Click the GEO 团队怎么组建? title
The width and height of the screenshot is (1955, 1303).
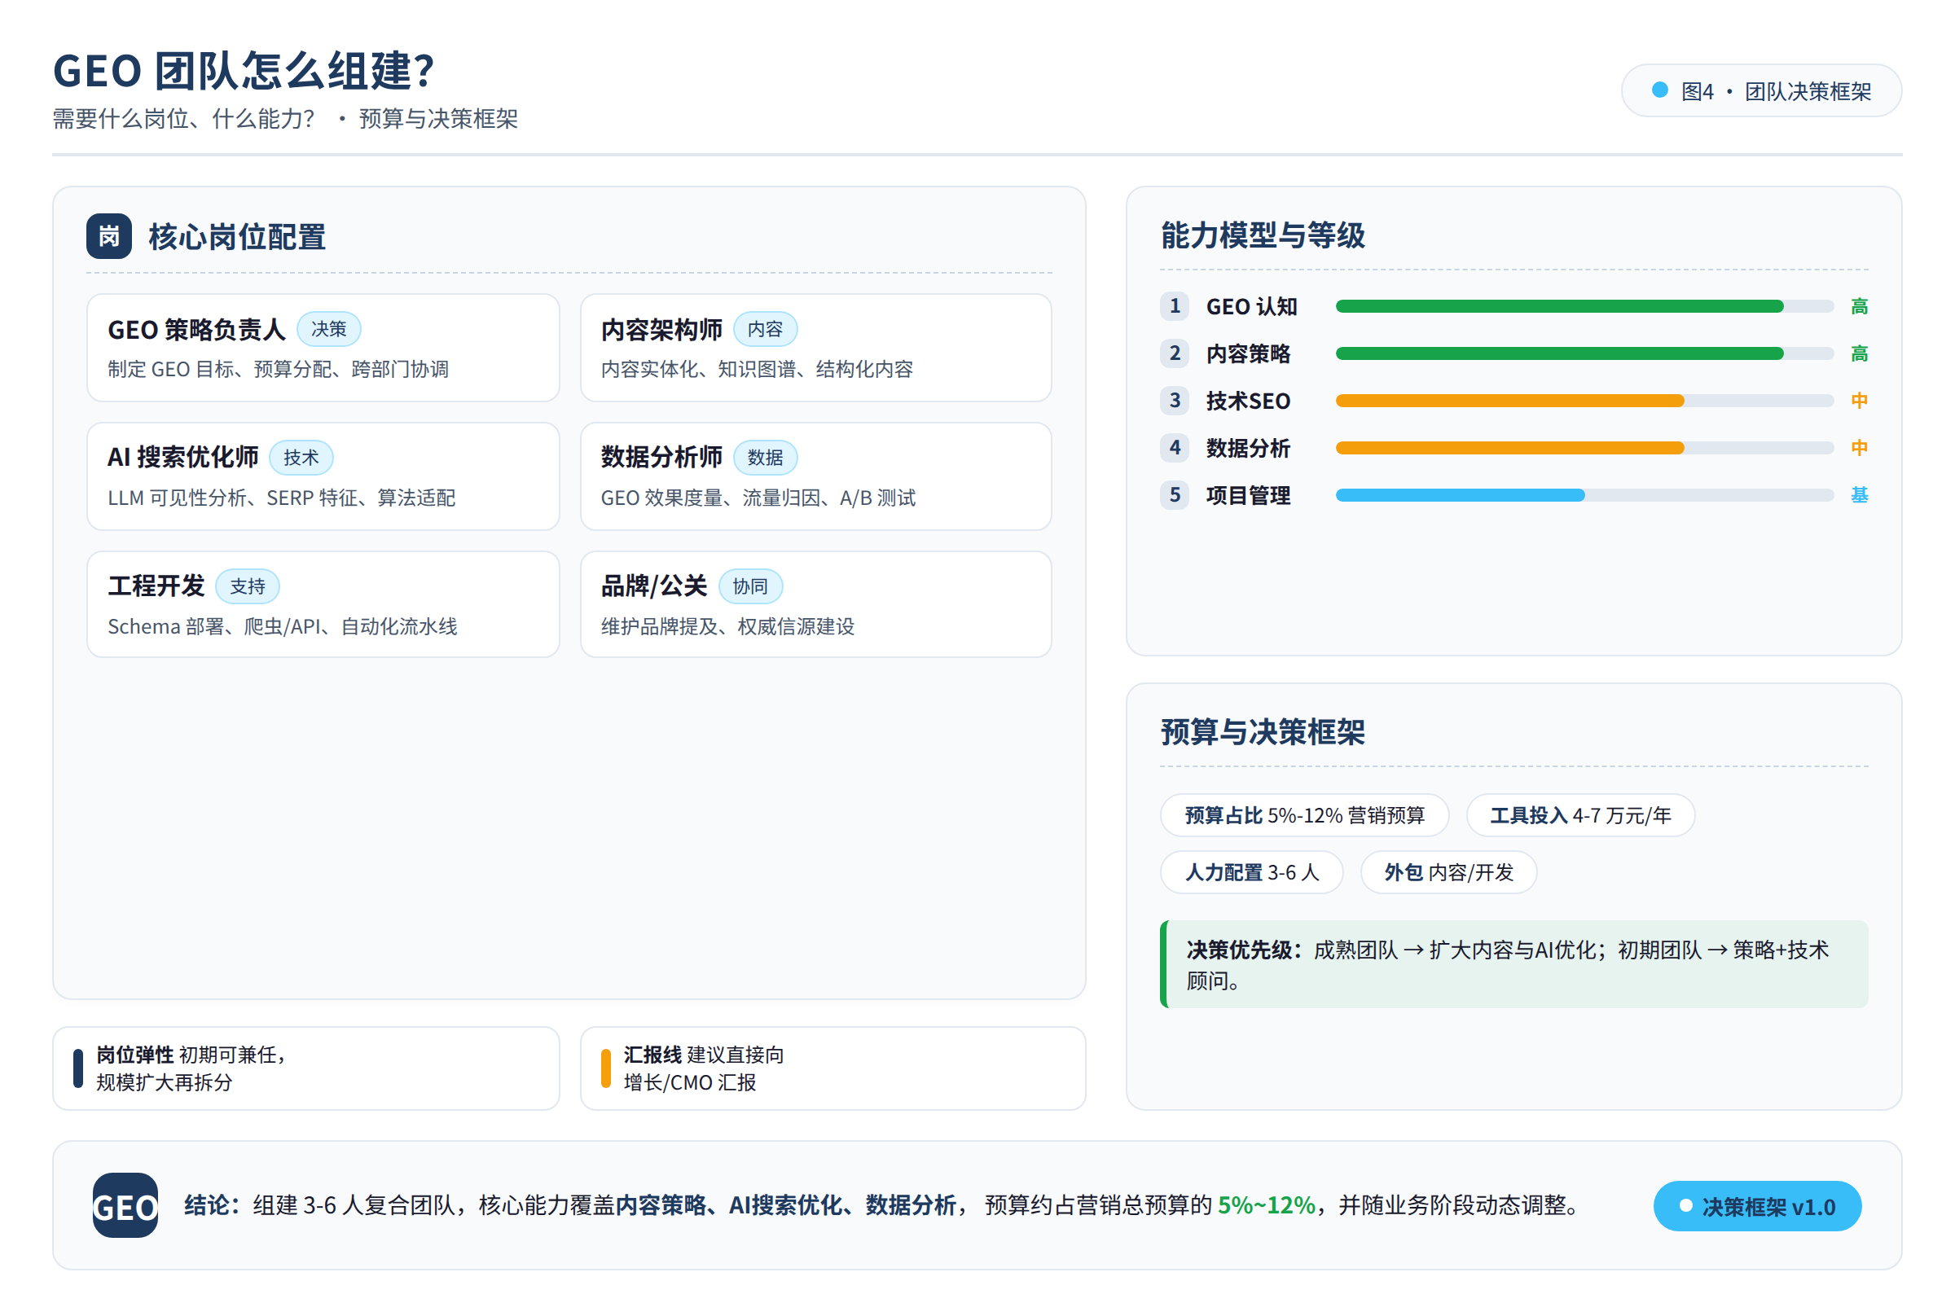244,71
